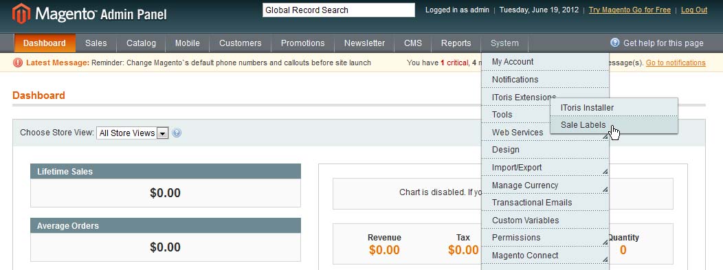Click the Revenue $0.00 value
723x270 pixels.
(384, 249)
